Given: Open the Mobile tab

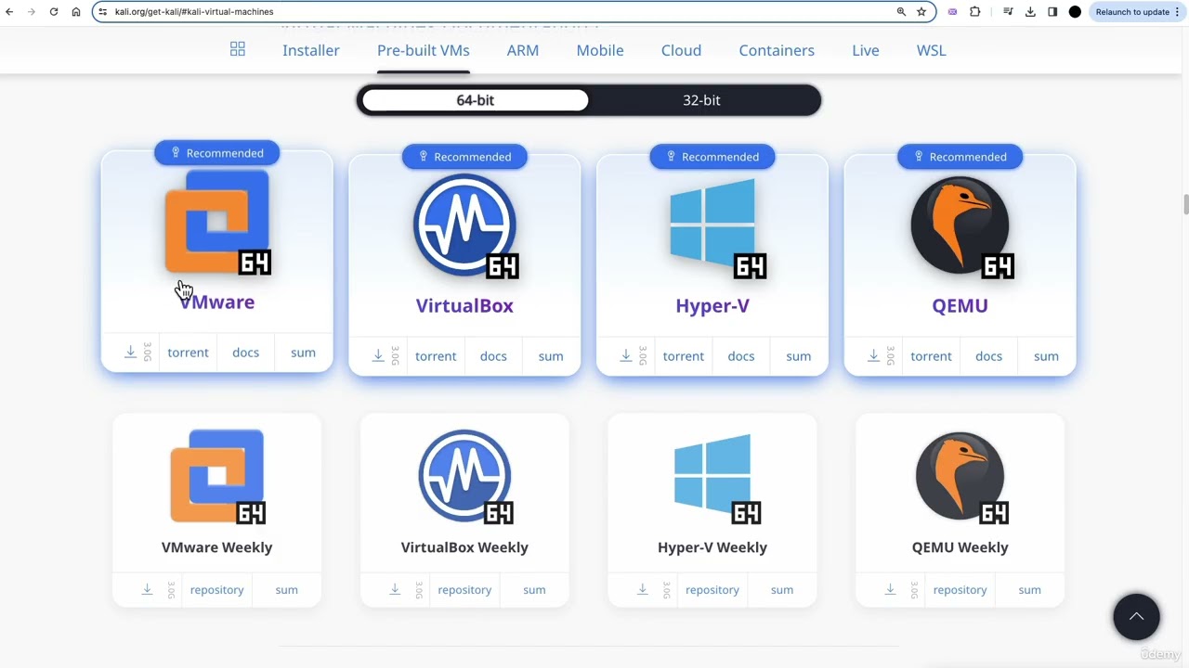Looking at the screenshot, I should click(x=600, y=50).
